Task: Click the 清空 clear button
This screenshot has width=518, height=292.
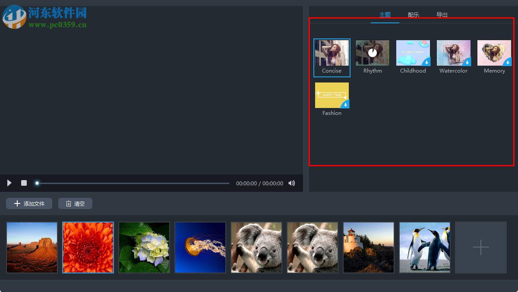Action: pyautogui.click(x=75, y=203)
